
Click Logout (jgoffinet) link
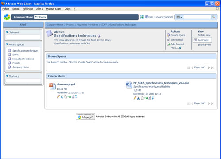(164, 17)
